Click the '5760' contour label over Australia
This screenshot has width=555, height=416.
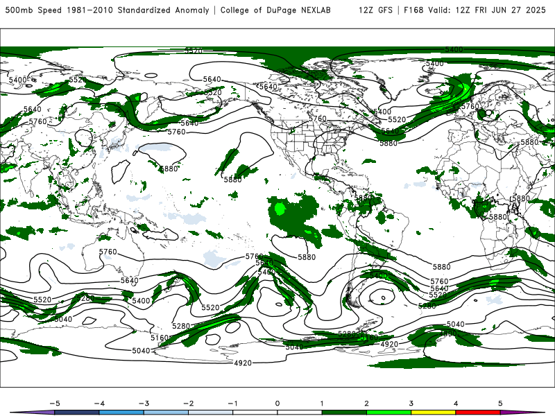pyautogui.click(x=108, y=252)
